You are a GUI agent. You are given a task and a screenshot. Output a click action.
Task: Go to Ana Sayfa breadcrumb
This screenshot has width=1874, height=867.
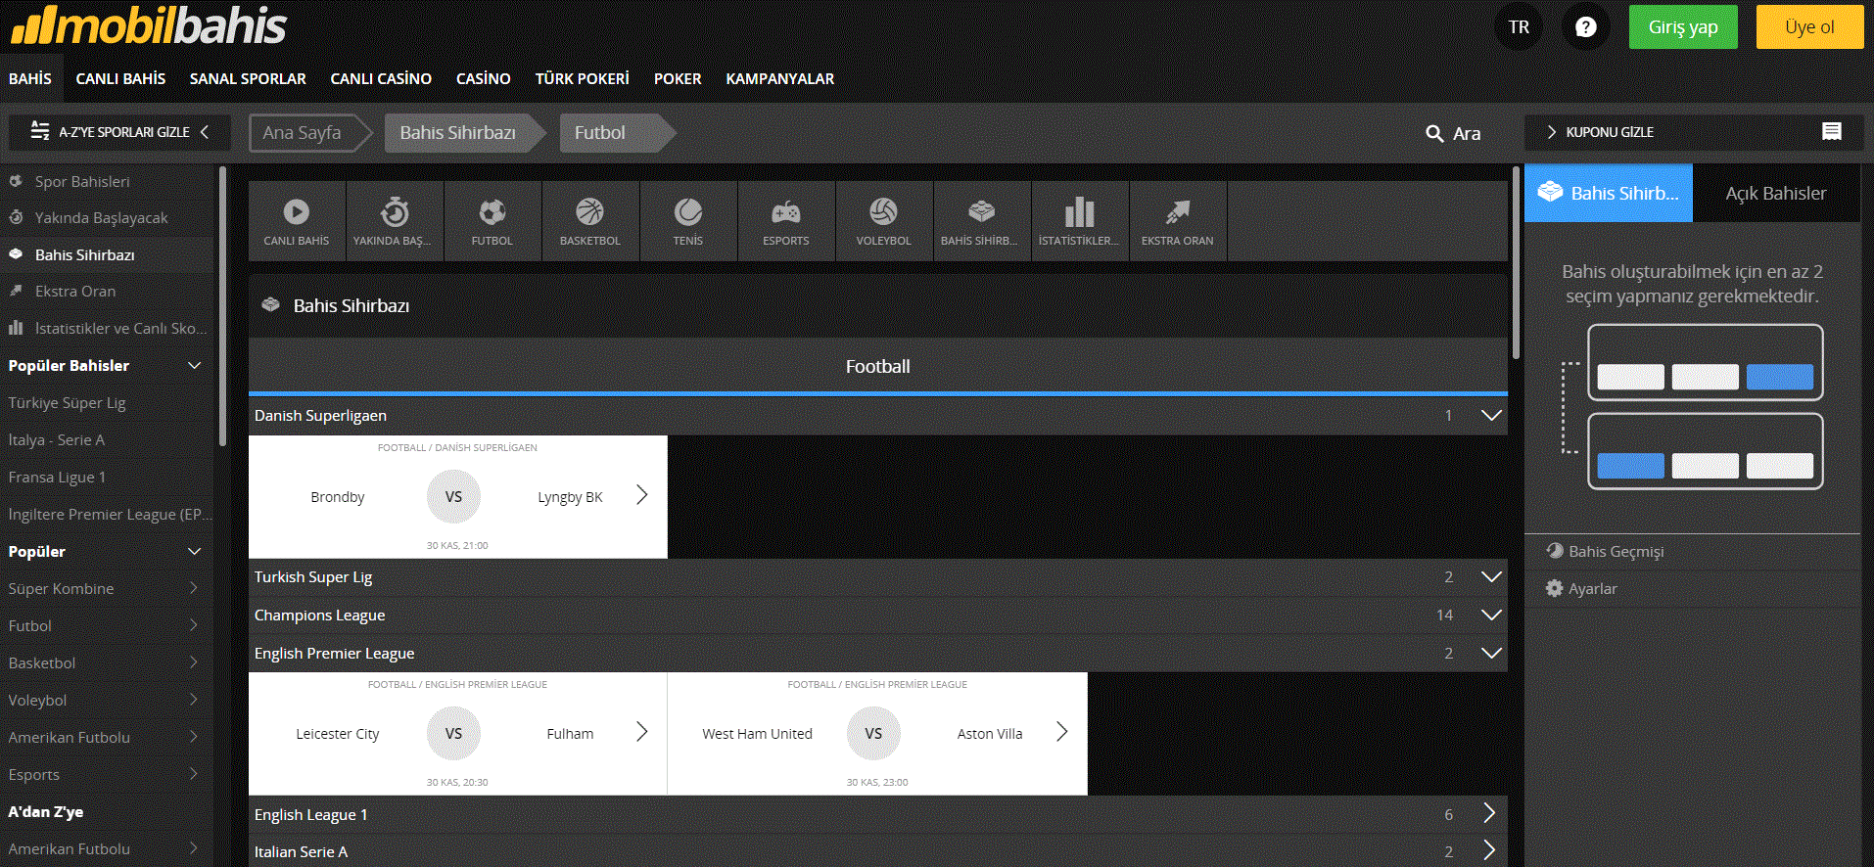309,133
